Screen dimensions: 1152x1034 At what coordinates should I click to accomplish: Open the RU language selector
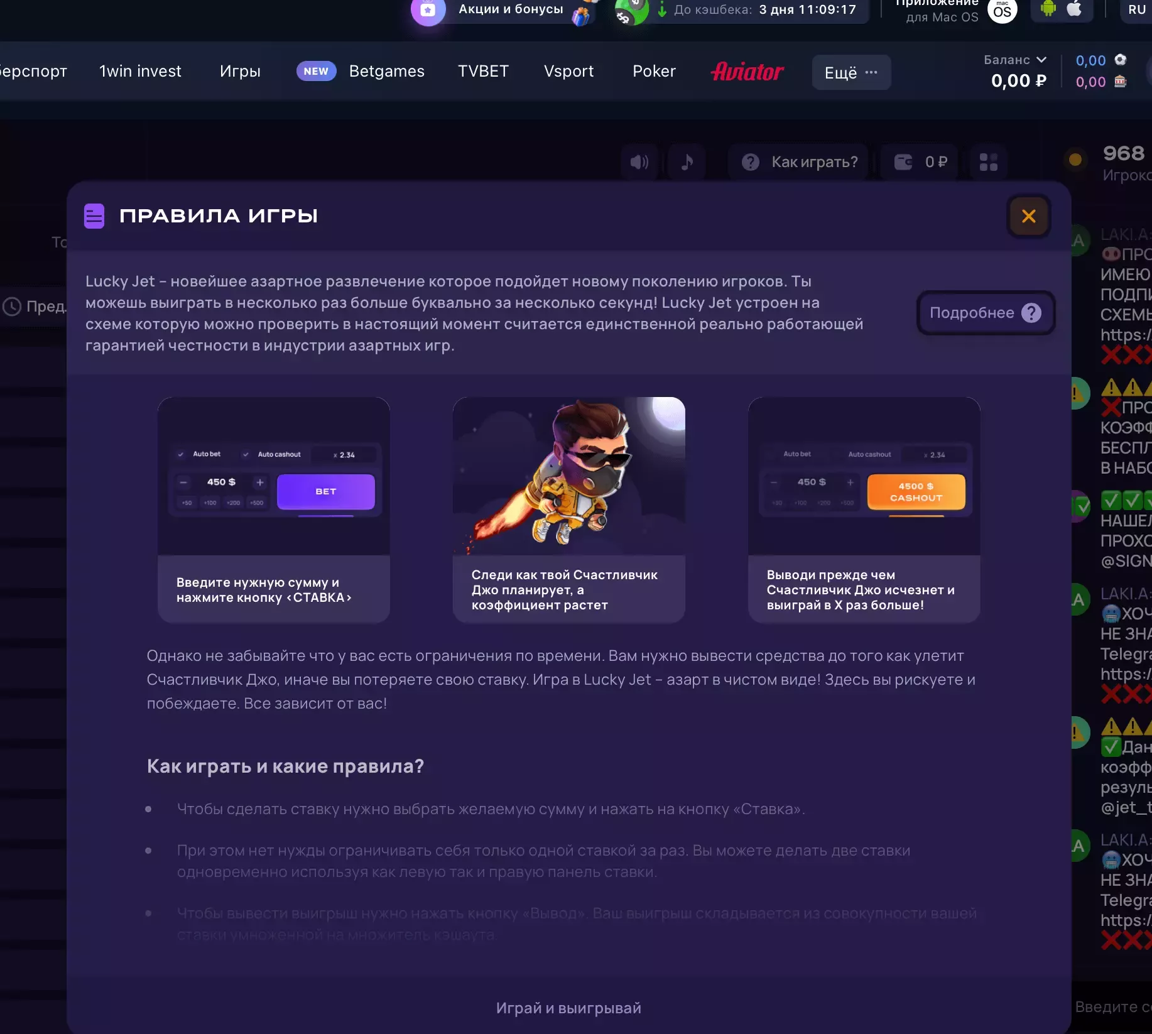1138,9
